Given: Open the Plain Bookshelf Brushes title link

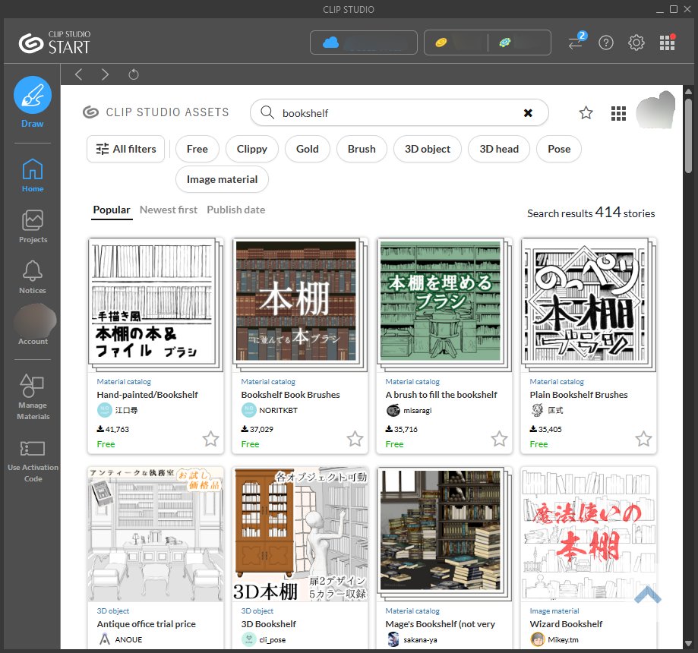Looking at the screenshot, I should pos(578,395).
